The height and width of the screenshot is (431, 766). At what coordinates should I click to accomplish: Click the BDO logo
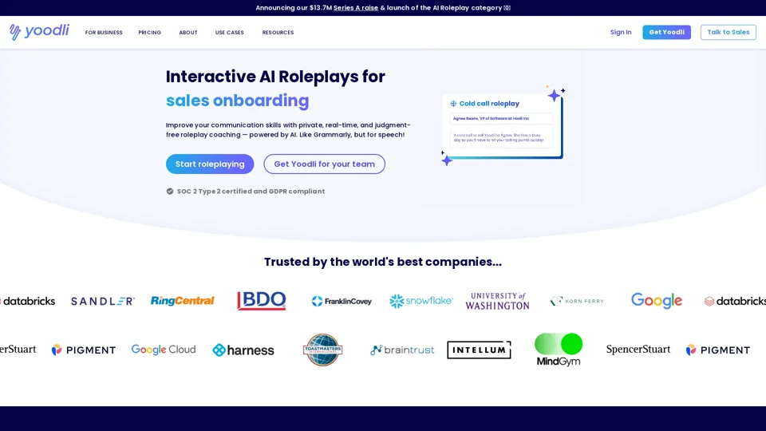click(262, 301)
